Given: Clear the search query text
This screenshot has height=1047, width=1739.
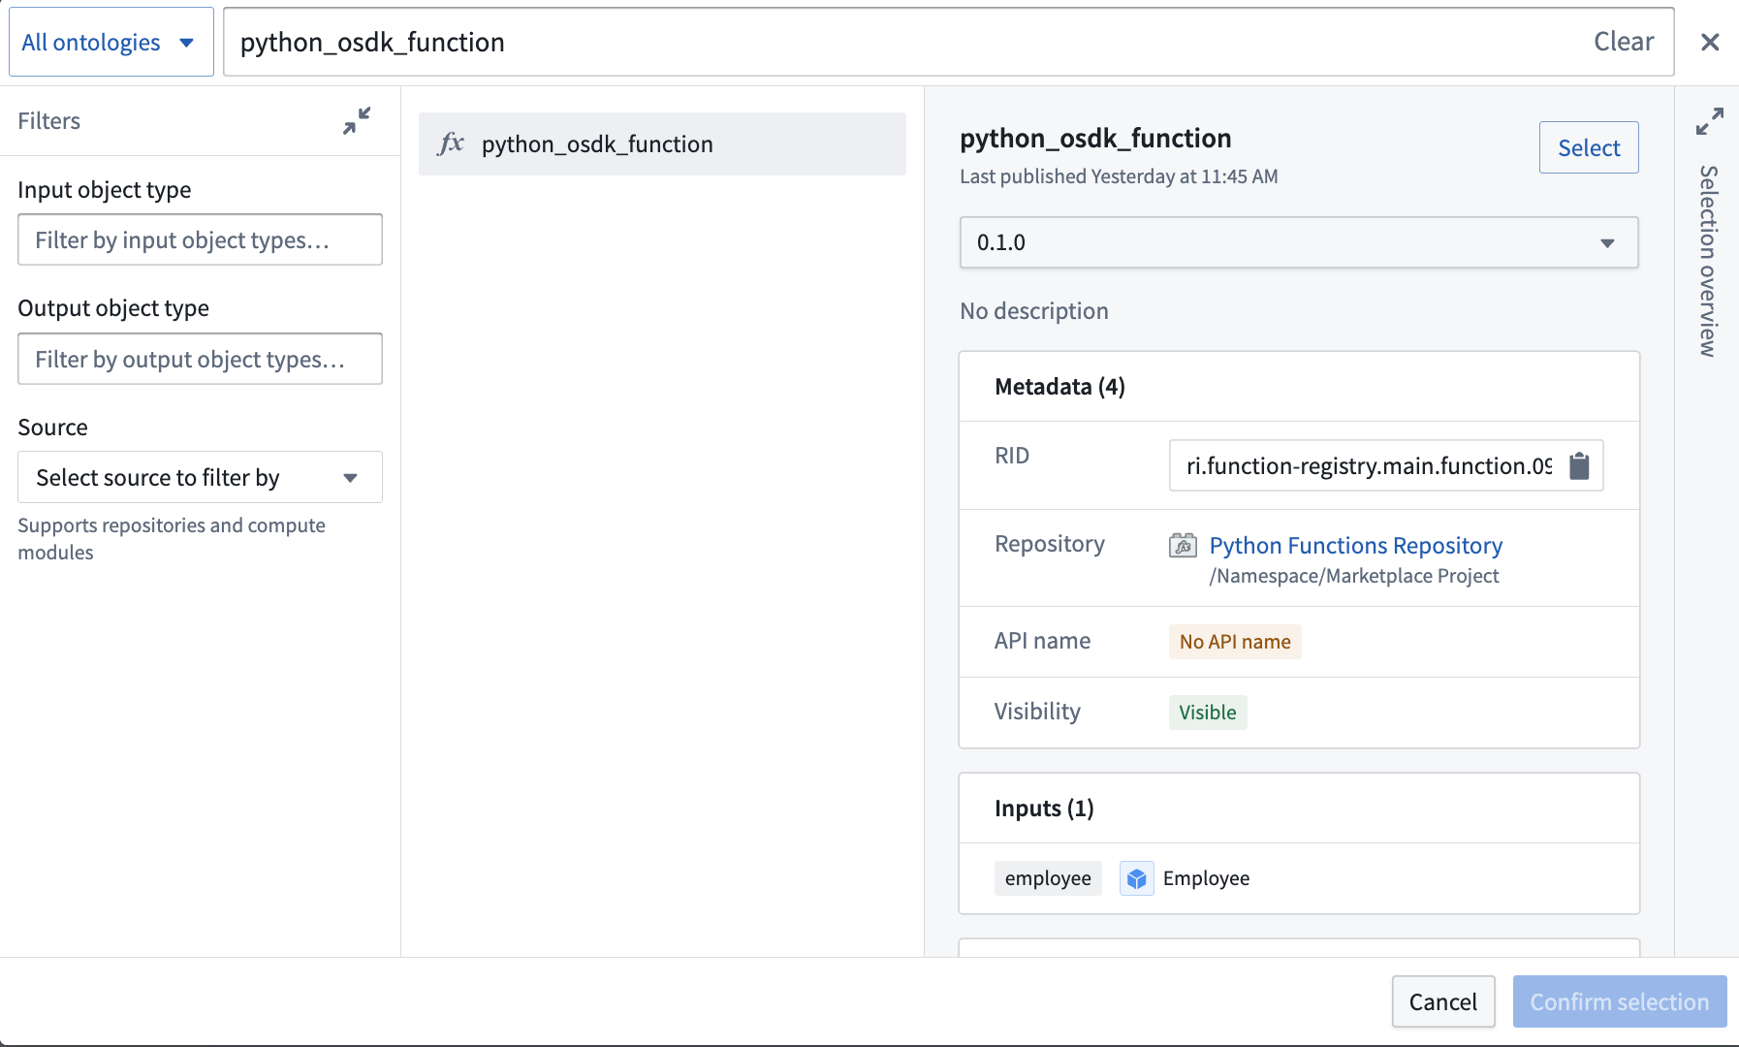Looking at the screenshot, I should pos(1623,42).
